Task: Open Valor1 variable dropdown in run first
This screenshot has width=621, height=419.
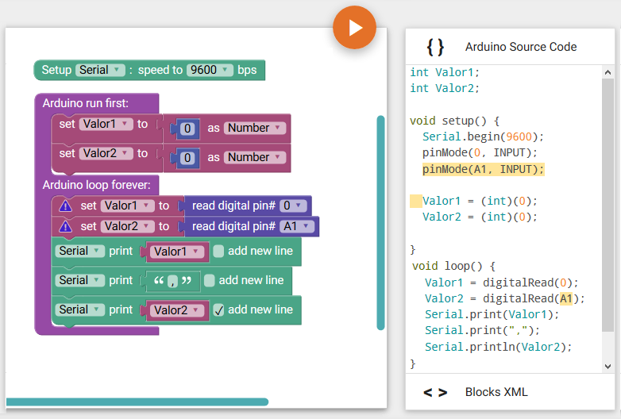Action: 106,125
